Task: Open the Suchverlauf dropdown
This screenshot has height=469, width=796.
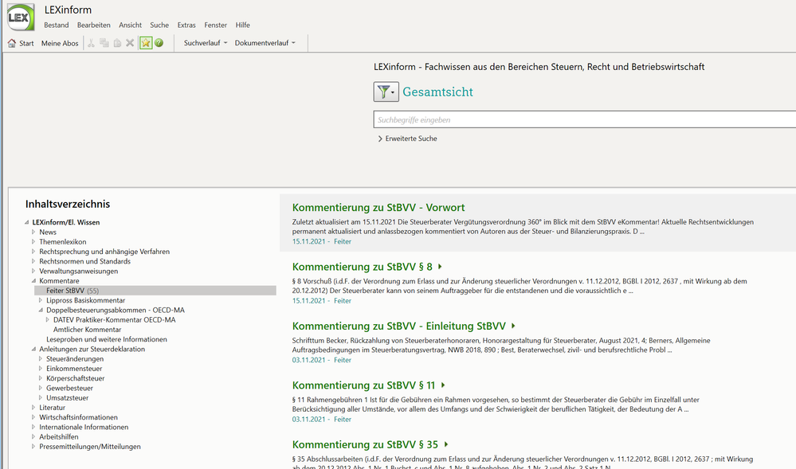Action: pos(206,43)
